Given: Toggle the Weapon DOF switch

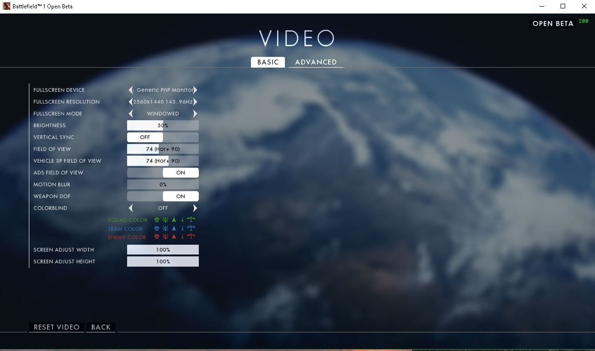Looking at the screenshot, I should pyautogui.click(x=163, y=196).
